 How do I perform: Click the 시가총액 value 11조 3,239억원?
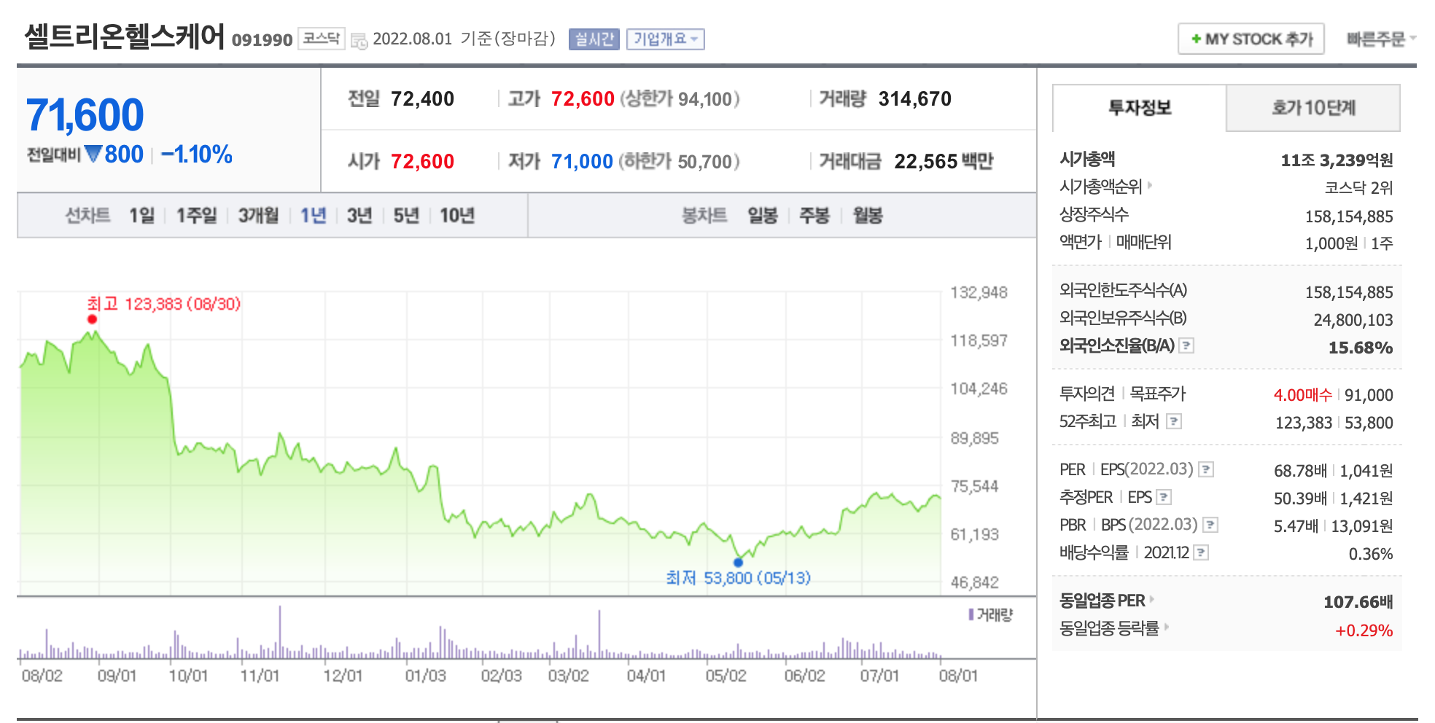[1337, 160]
